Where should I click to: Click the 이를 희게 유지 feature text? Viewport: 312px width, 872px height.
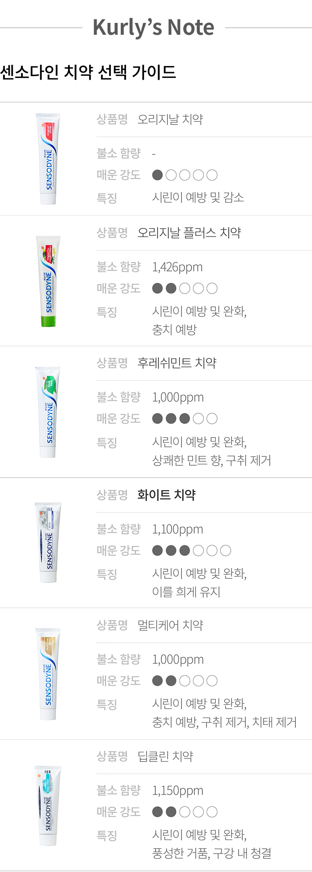coord(186,592)
